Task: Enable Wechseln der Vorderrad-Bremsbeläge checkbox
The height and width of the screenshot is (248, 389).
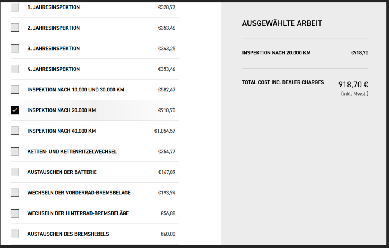Action: [x=15, y=192]
